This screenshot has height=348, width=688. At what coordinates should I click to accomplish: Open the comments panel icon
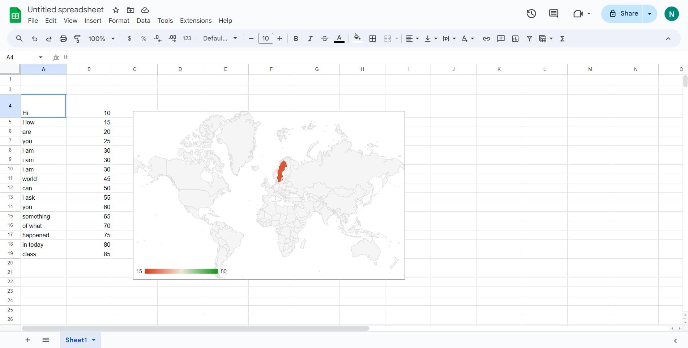[x=554, y=14]
